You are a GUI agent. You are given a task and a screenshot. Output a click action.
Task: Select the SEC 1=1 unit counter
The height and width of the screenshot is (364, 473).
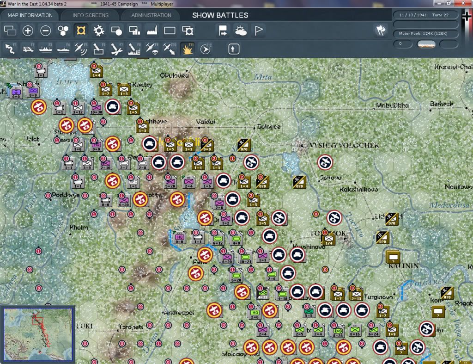(133, 182)
